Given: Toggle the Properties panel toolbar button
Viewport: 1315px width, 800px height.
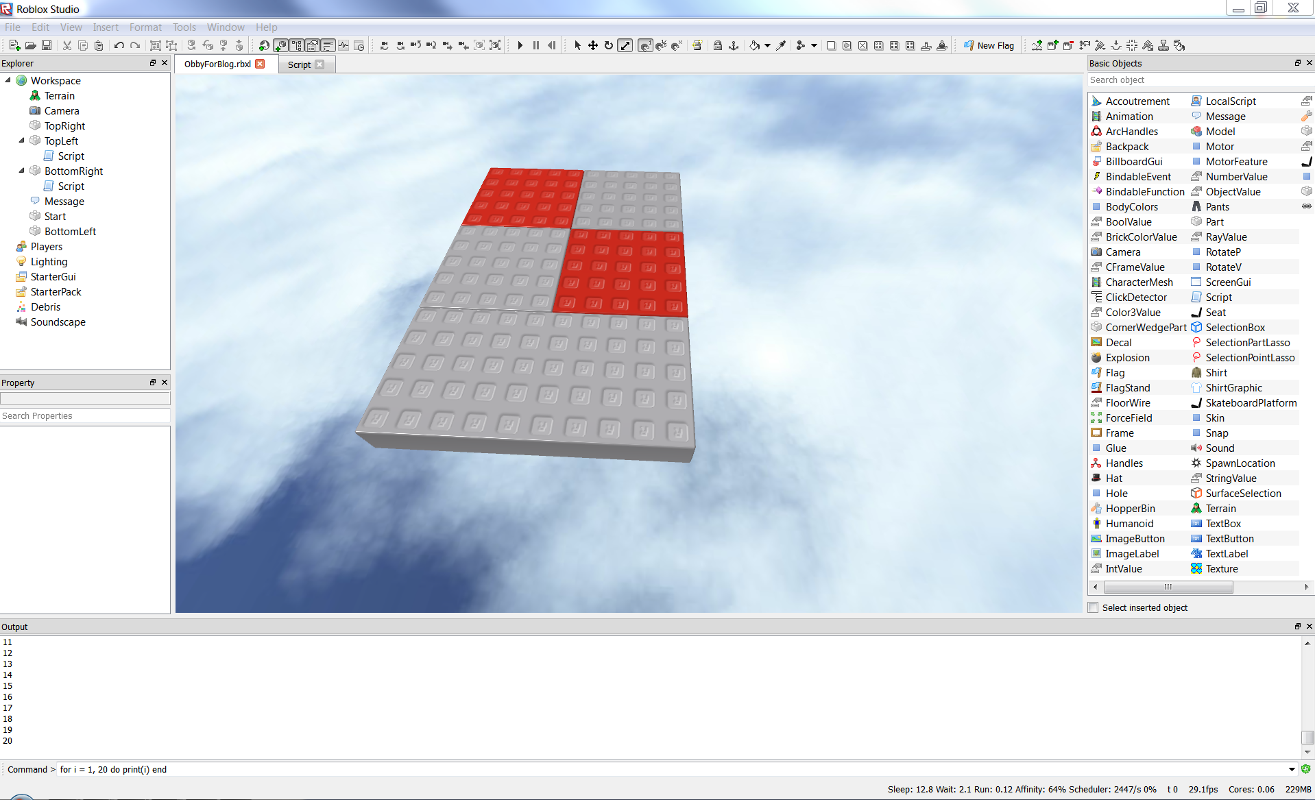Looking at the screenshot, I should click(x=312, y=45).
